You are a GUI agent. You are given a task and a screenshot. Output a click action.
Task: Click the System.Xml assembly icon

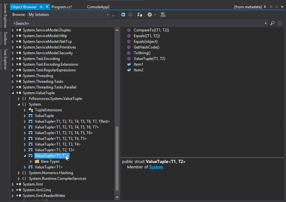tap(19, 184)
